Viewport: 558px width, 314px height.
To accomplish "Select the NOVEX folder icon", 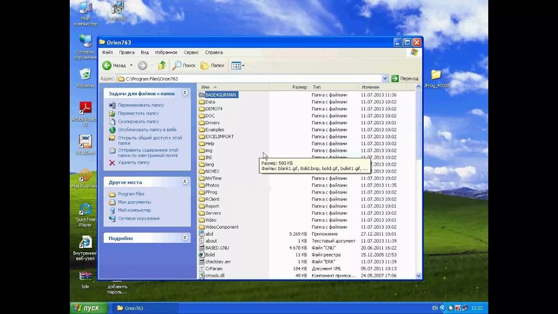I will pos(201,171).
